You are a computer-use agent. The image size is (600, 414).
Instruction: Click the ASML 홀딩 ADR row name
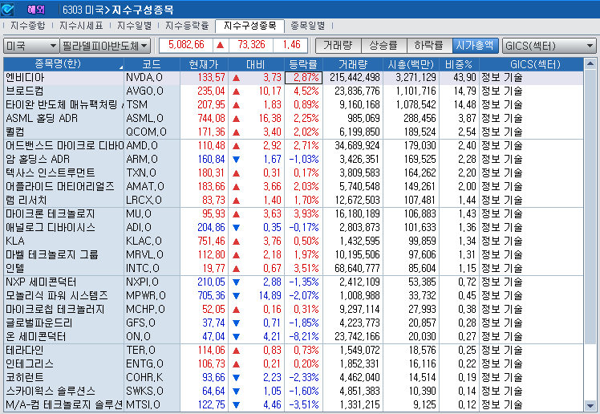click(x=42, y=118)
